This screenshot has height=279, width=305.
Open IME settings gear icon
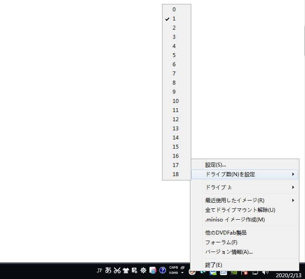coord(143,270)
